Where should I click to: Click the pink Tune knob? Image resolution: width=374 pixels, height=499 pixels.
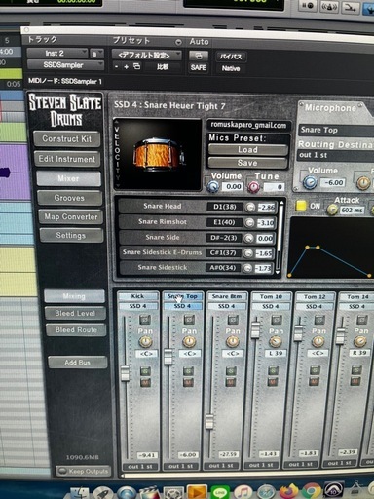click(254, 187)
